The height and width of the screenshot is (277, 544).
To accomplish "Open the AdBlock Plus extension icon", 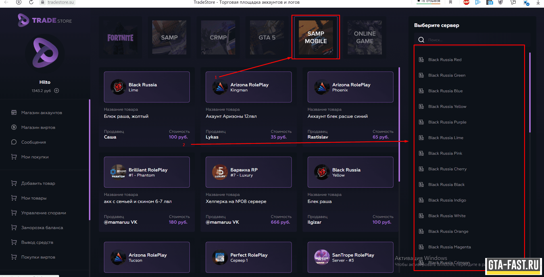I will (x=466, y=2).
